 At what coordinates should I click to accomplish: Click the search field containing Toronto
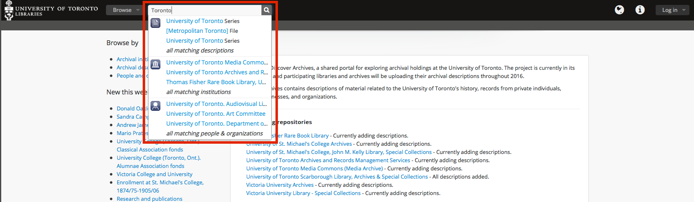click(205, 10)
